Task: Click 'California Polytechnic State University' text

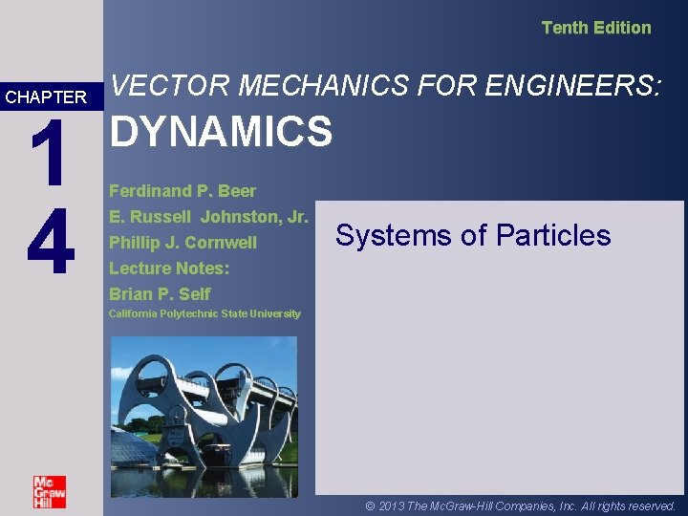Action: point(204,314)
